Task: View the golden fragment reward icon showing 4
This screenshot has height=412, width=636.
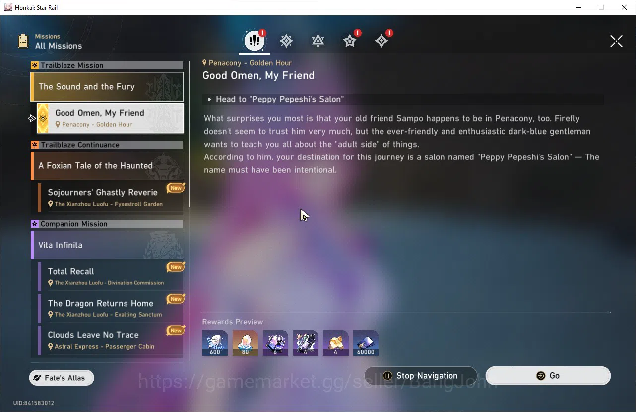Action: (335, 343)
